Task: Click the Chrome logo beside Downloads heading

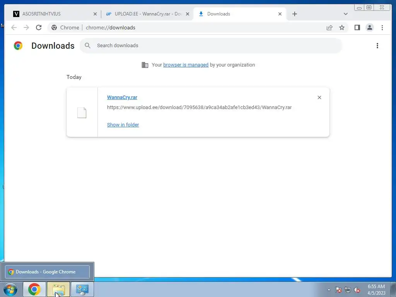Action: click(x=18, y=46)
